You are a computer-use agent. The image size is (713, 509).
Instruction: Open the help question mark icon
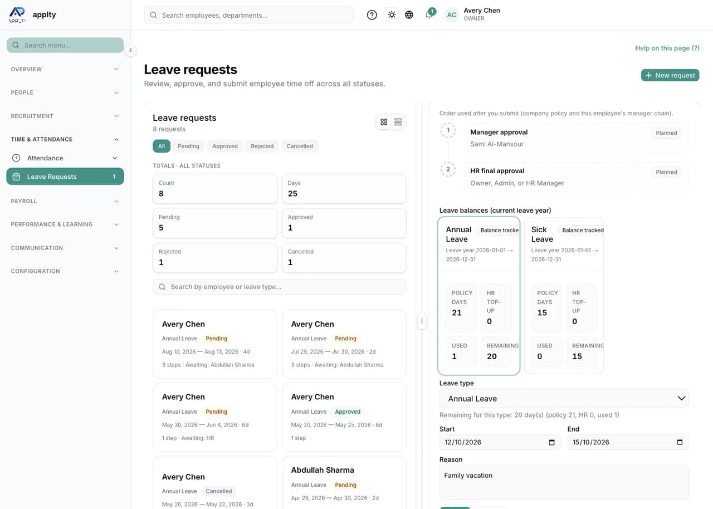[372, 15]
